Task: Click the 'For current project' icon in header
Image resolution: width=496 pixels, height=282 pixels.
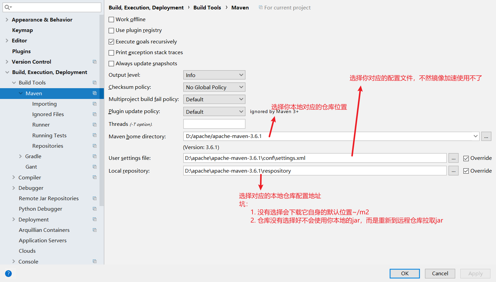Action: [261, 7]
